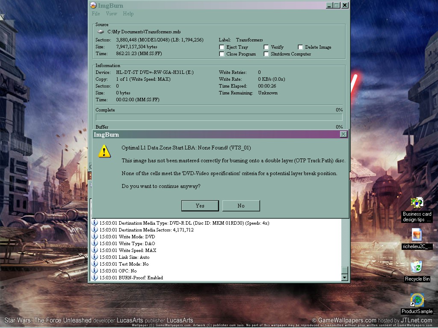Click the log text 'Write Mode: DVD'
This screenshot has width=438, height=328.
[x=137, y=237]
